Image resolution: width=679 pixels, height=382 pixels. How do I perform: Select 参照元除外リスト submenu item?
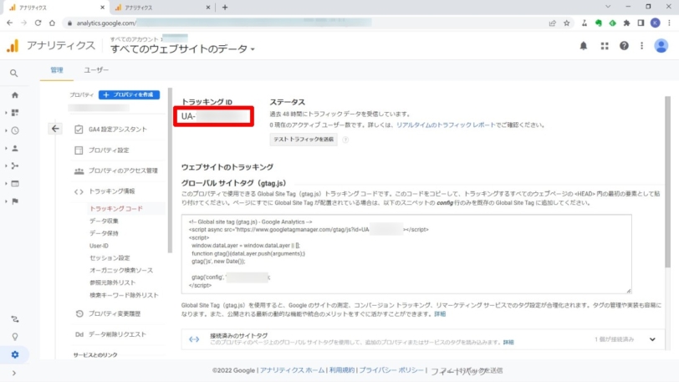click(x=113, y=283)
